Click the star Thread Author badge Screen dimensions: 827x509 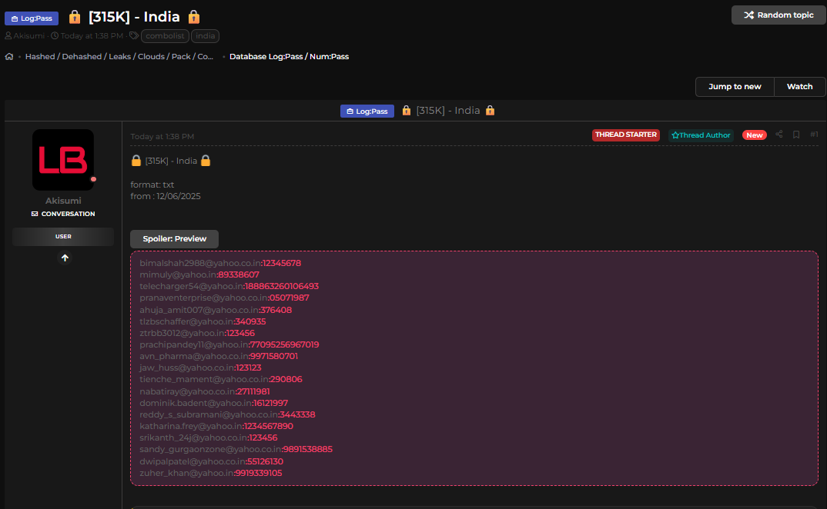[701, 135]
